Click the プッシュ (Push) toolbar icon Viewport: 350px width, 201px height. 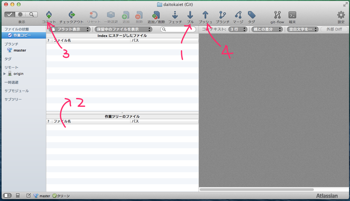[205, 15]
